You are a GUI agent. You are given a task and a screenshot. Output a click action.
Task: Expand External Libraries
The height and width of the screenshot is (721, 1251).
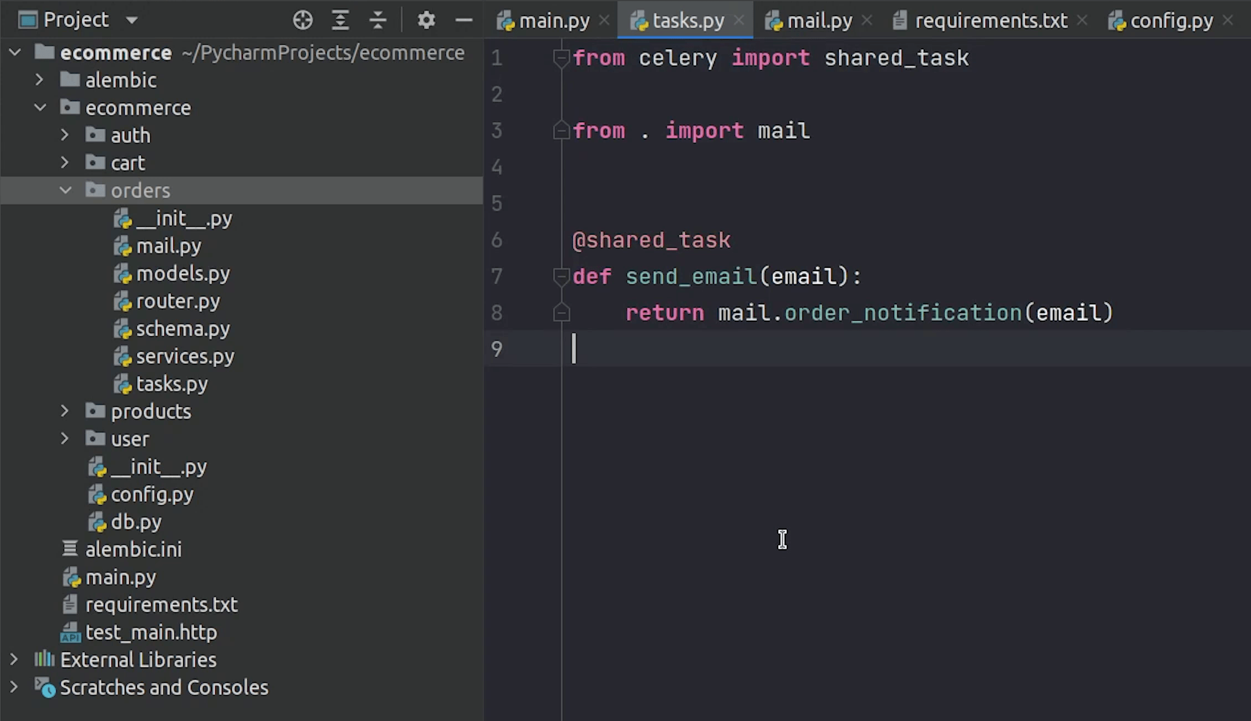14,659
